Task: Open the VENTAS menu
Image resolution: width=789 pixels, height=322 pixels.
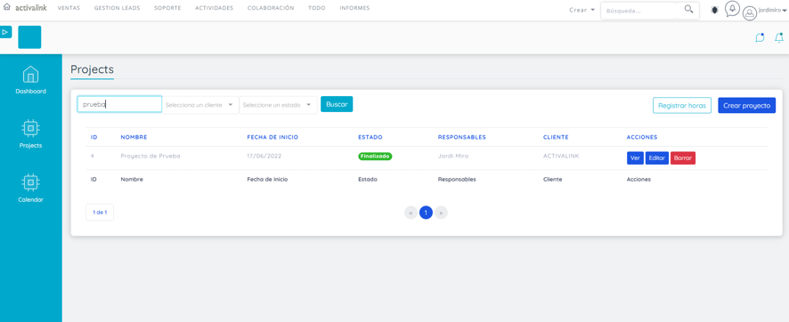Action: (69, 8)
